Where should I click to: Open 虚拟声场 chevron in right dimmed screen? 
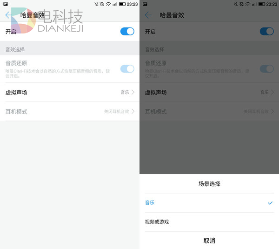[x=272, y=92]
